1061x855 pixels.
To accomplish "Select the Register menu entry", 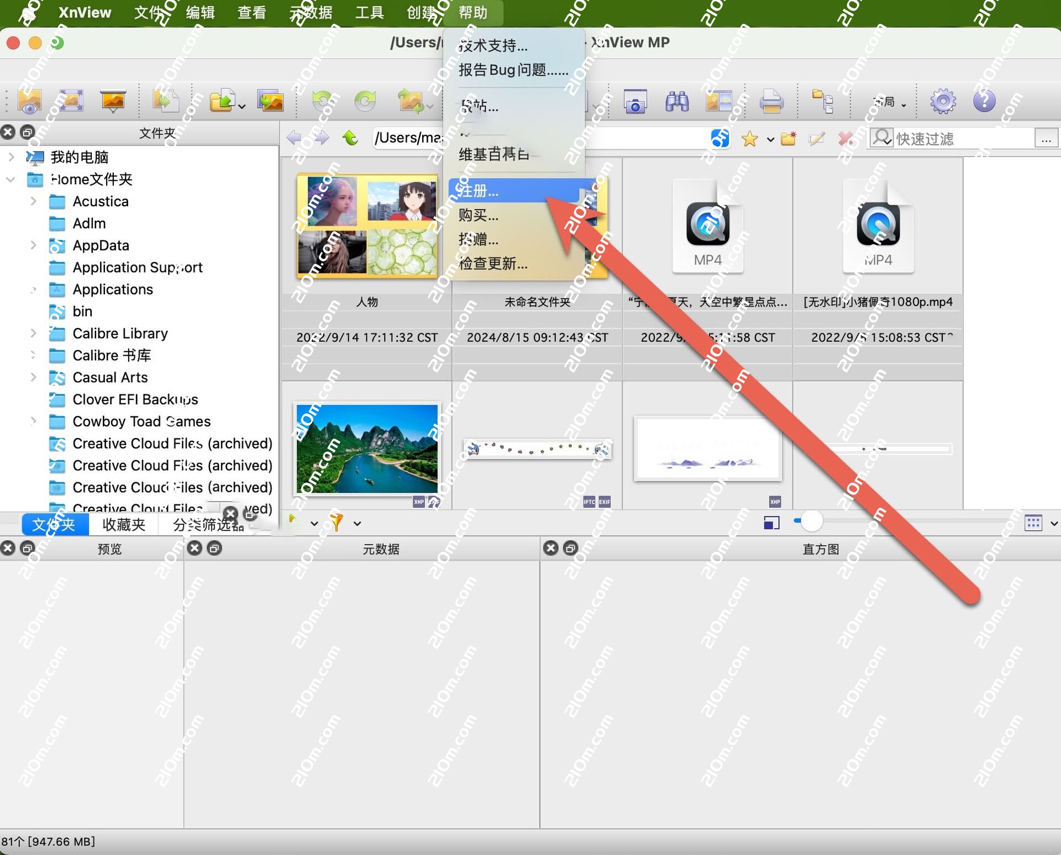I will (479, 191).
